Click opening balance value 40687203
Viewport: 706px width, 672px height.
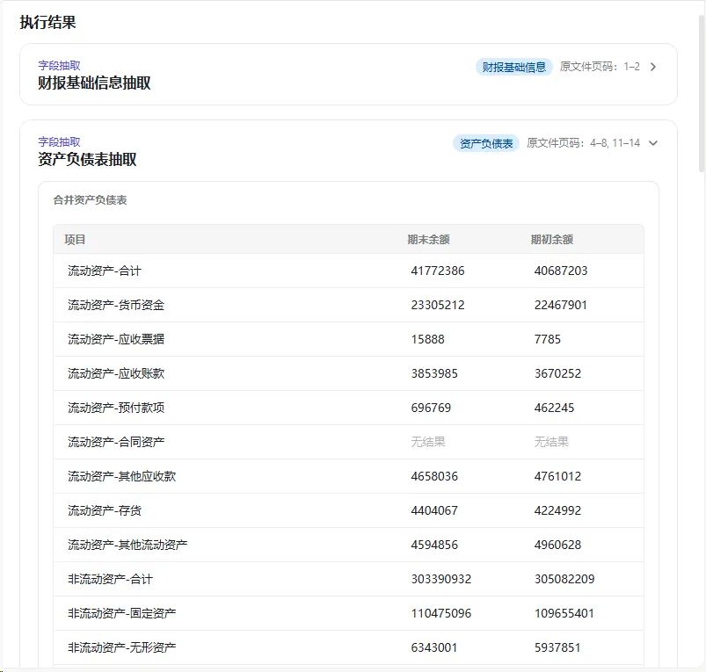pos(561,271)
